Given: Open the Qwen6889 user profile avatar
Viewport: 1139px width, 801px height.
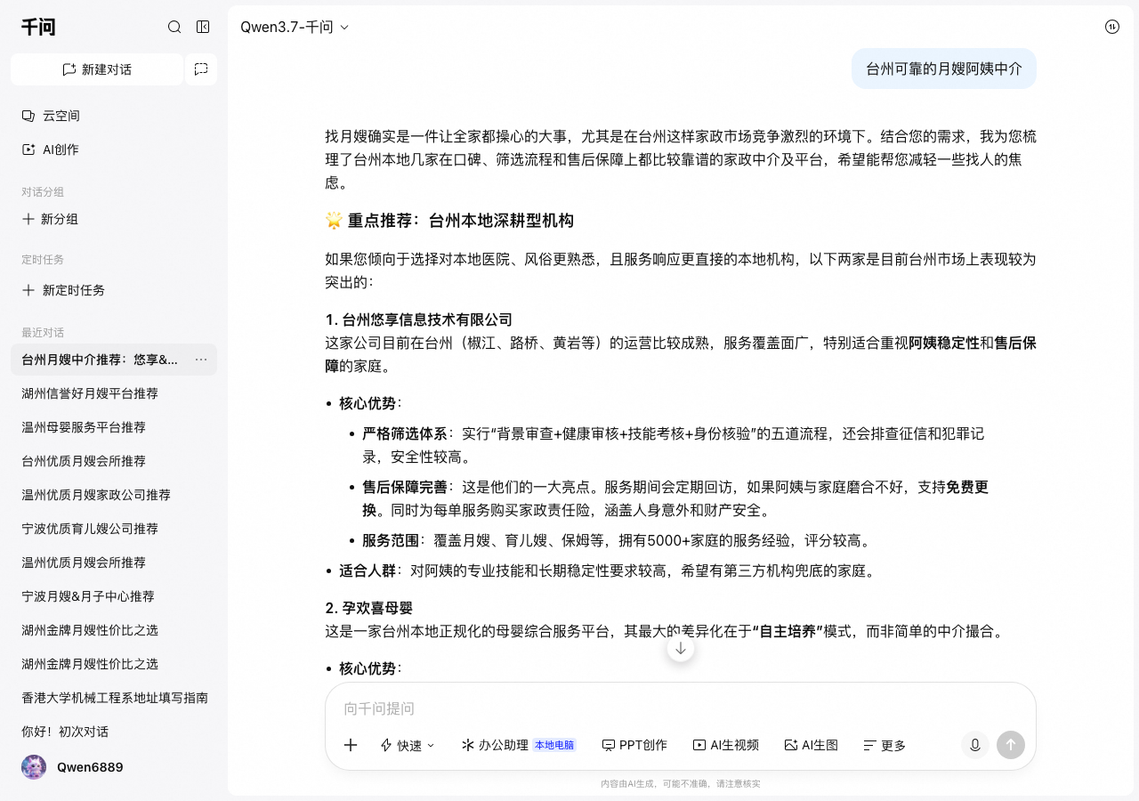Looking at the screenshot, I should coord(34,767).
